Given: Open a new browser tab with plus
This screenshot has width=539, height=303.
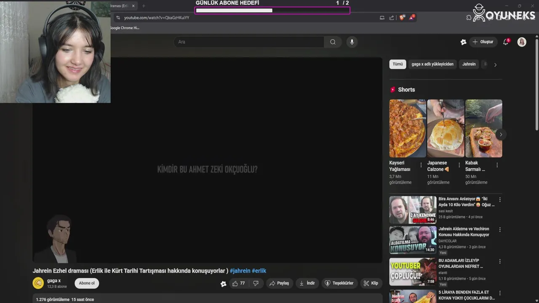Looking at the screenshot, I should tap(144, 6).
